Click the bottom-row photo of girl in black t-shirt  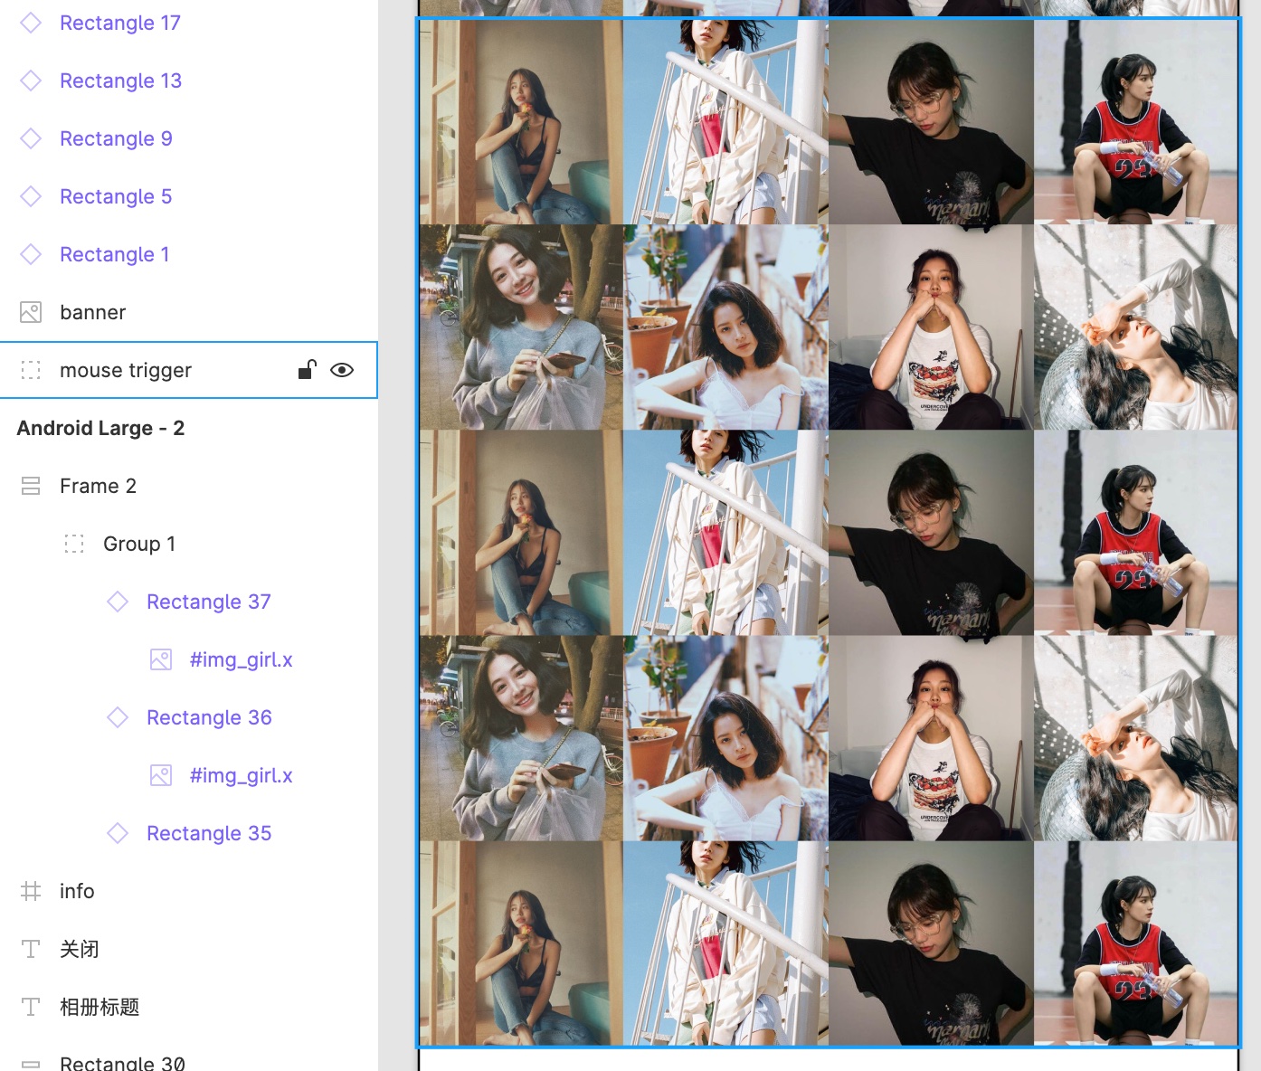[931, 943]
